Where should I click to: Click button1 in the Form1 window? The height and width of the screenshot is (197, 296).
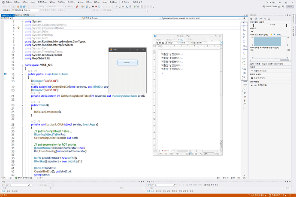click(x=127, y=62)
